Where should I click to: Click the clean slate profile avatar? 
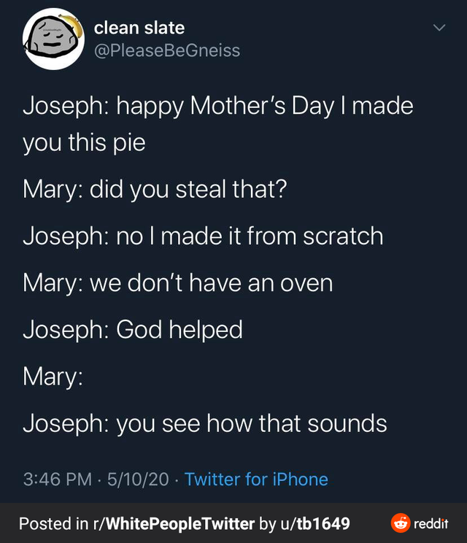coord(54,42)
